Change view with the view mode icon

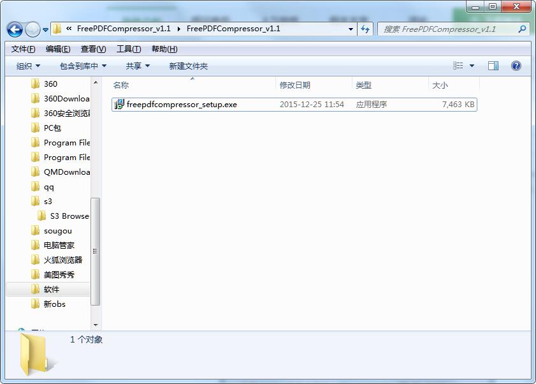click(x=458, y=65)
